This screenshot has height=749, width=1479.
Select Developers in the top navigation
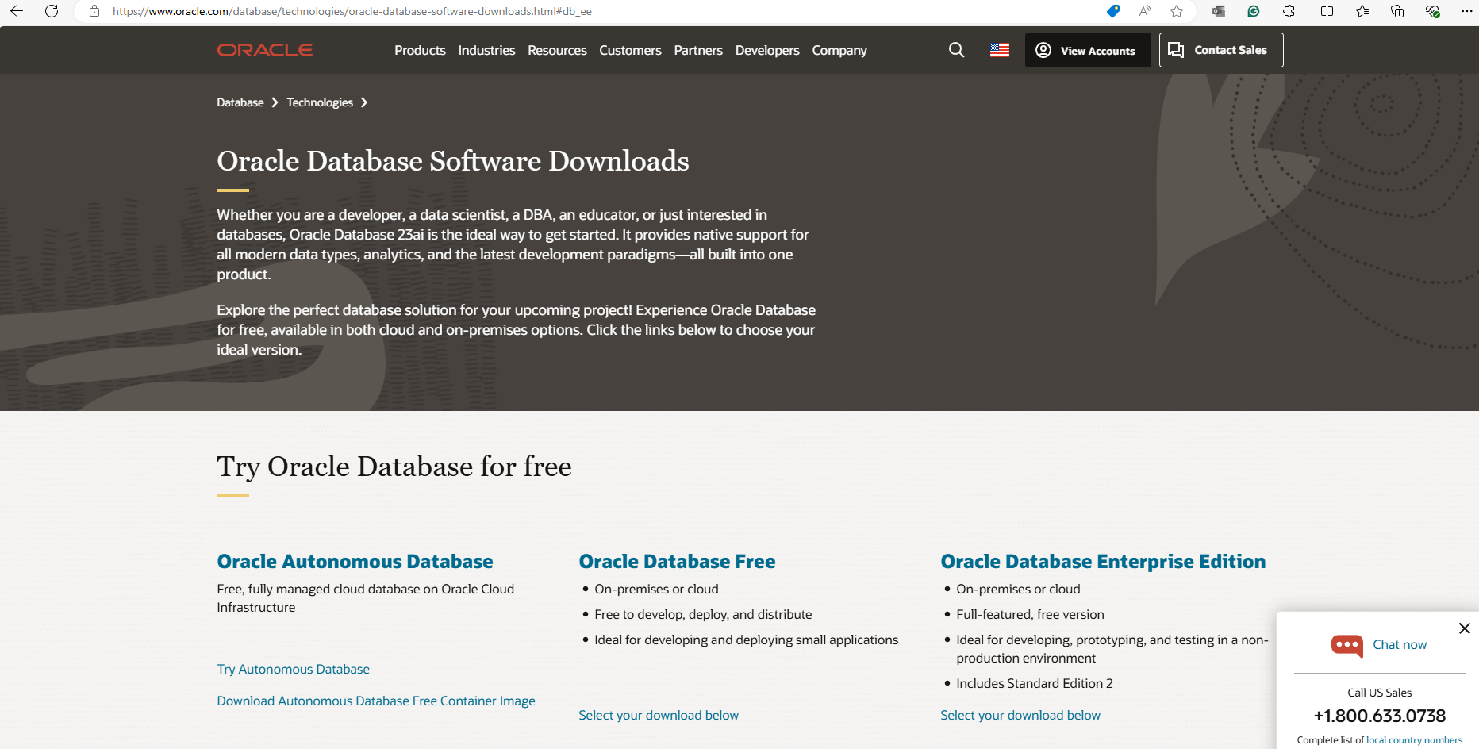click(766, 49)
